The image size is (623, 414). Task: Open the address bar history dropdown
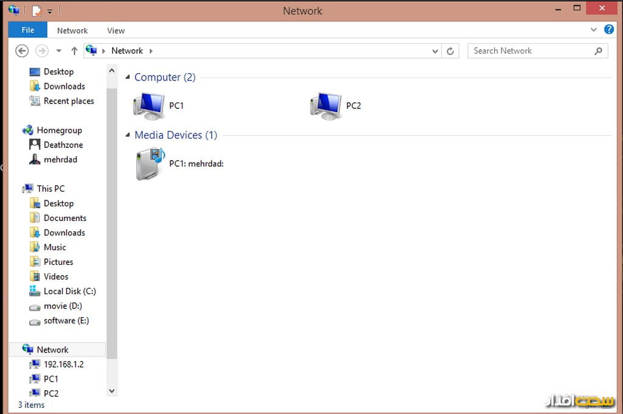[435, 51]
